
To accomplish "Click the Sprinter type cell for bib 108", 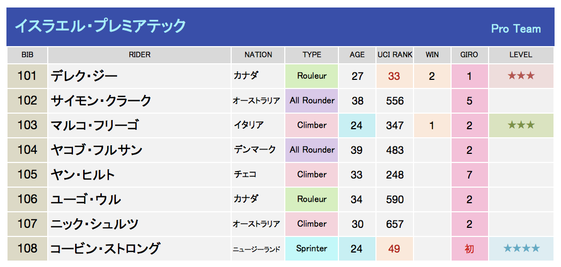I will [x=312, y=248].
